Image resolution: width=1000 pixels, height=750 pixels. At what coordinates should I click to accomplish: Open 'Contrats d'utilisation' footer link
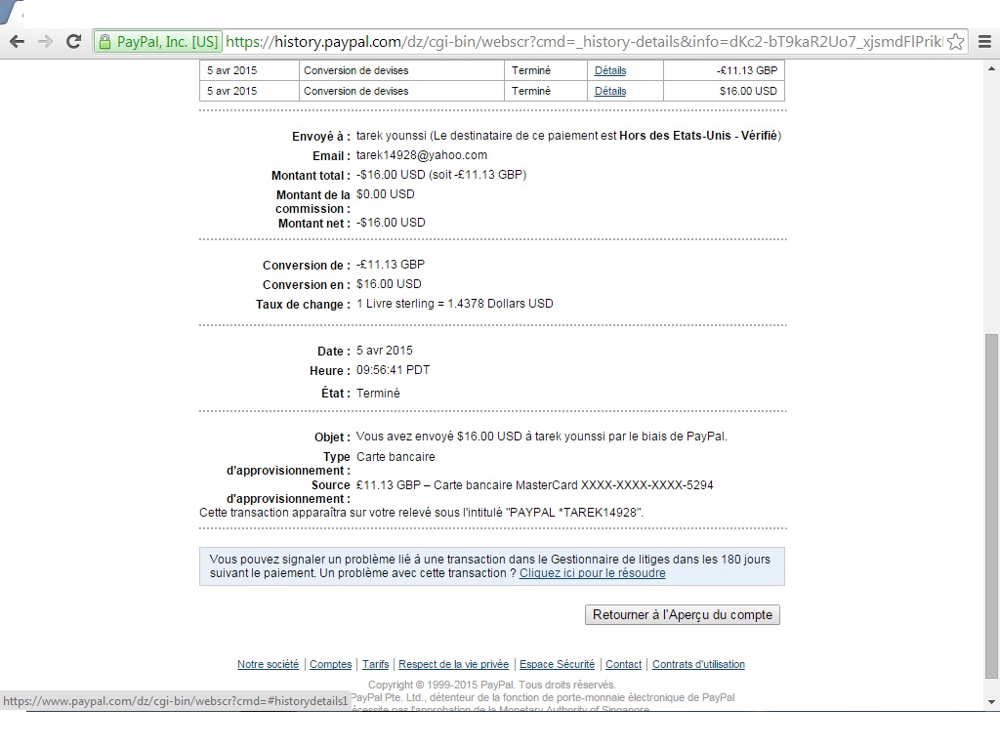pyautogui.click(x=698, y=664)
